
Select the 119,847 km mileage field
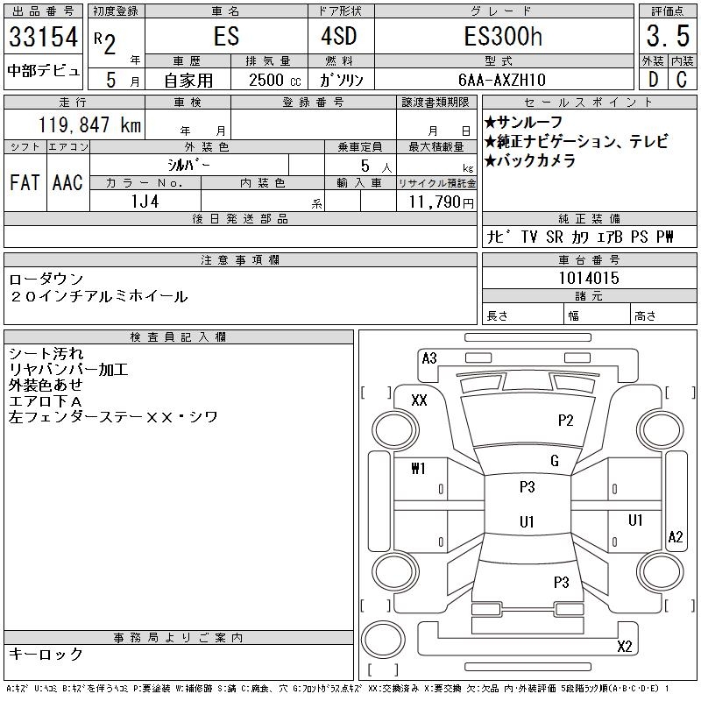(x=74, y=125)
